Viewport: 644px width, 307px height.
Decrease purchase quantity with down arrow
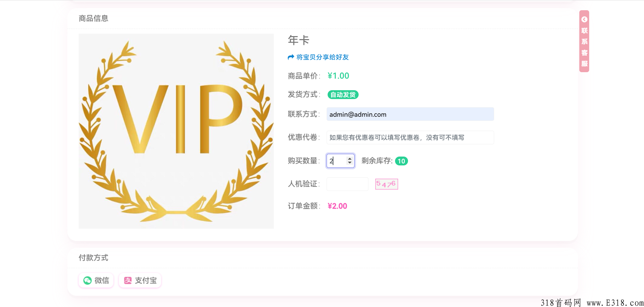click(x=350, y=163)
